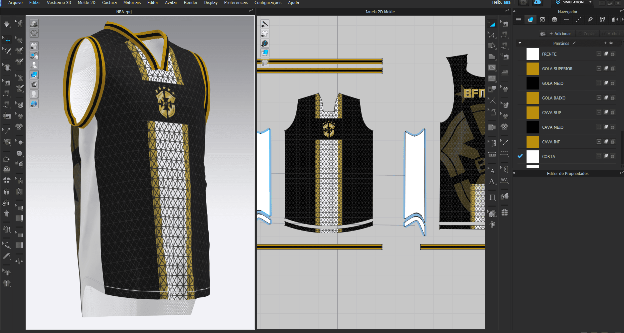Open the Arquivo menu
The width and height of the screenshot is (624, 333).
click(15, 3)
